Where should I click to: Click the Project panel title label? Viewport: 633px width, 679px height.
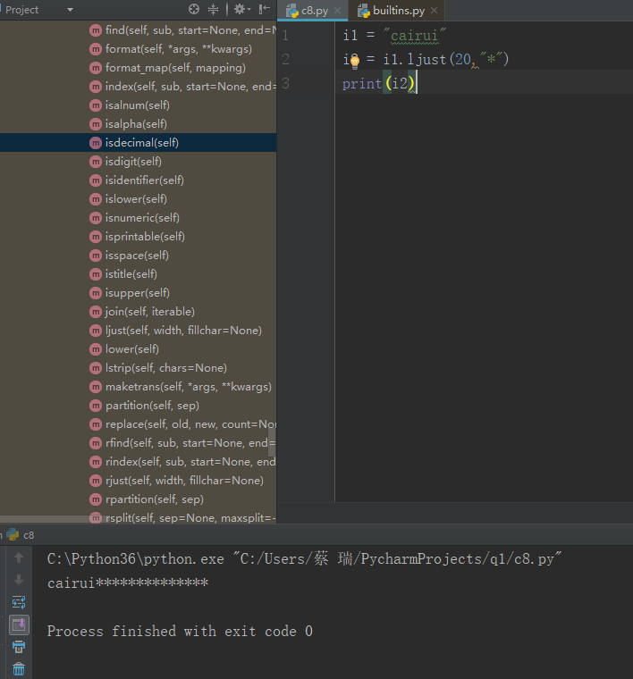coord(21,10)
